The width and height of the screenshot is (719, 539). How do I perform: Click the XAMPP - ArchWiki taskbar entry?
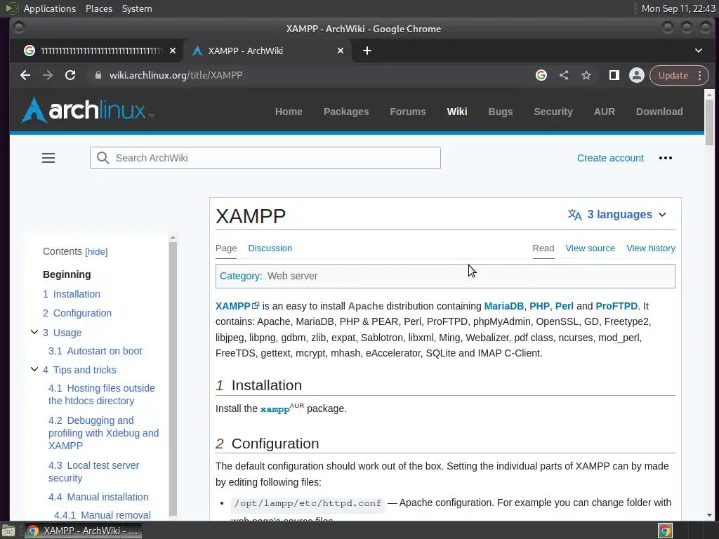coord(83,531)
